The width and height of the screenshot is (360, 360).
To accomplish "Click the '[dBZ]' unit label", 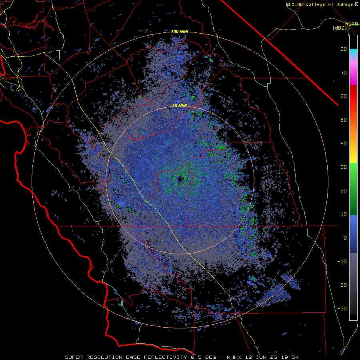I will 340,28.
